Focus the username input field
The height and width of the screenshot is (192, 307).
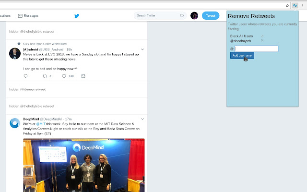tap(256, 48)
